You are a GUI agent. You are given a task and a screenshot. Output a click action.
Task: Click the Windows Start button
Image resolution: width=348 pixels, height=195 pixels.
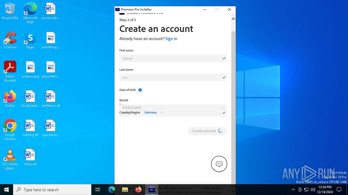7,190
